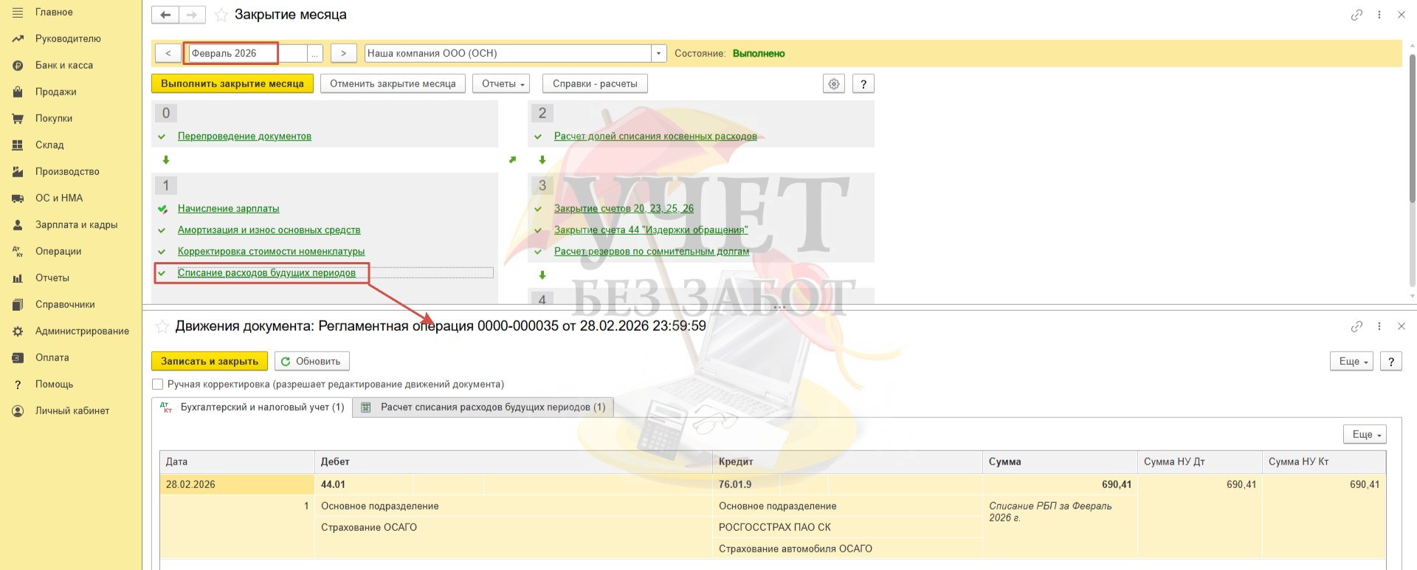
Task: Click the Банк и касса sidebar icon
Action: (x=18, y=66)
